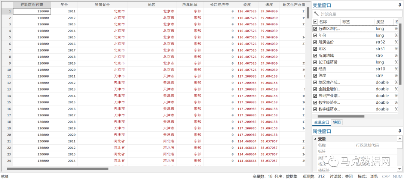Click the 天津市 所属省份 cell in row 11
Image resolution: width=404 pixels, height=179 pixels.
tap(102, 76)
